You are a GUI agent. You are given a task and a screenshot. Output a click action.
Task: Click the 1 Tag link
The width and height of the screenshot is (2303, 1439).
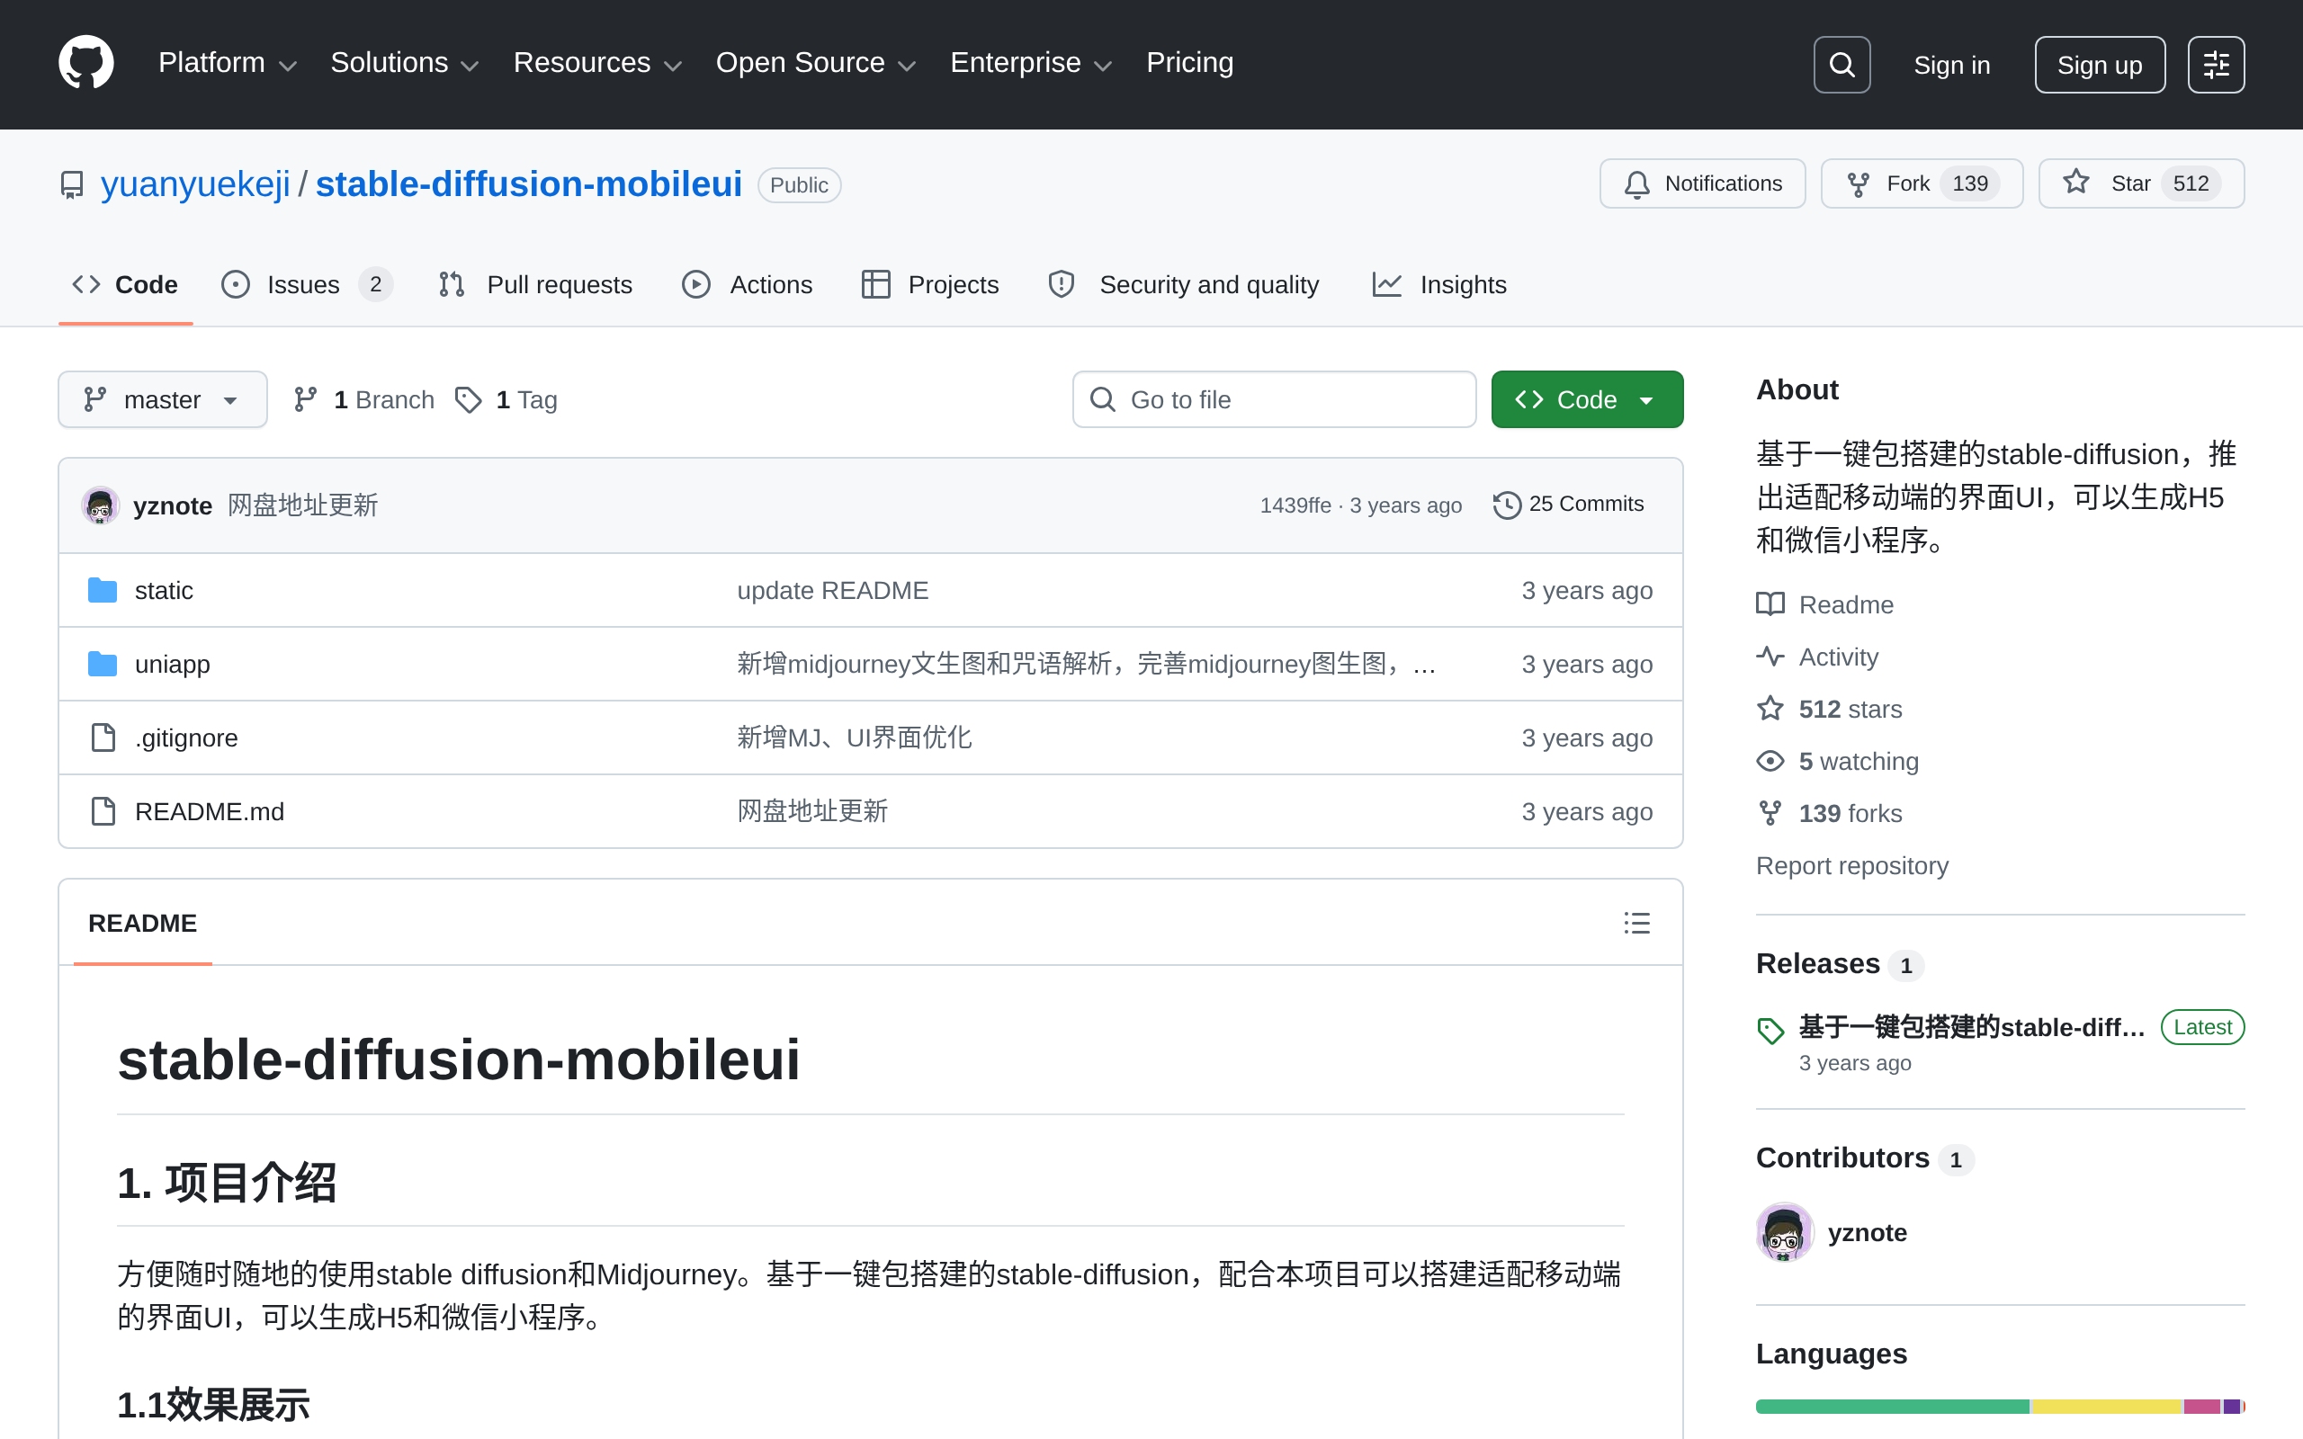[506, 399]
